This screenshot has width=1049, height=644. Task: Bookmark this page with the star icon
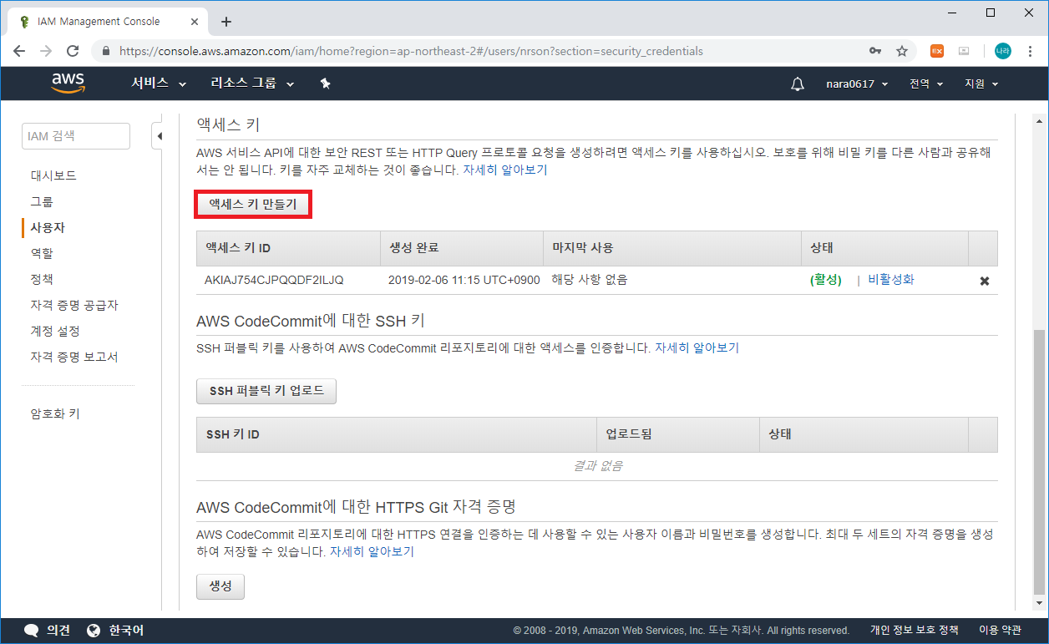click(x=902, y=51)
